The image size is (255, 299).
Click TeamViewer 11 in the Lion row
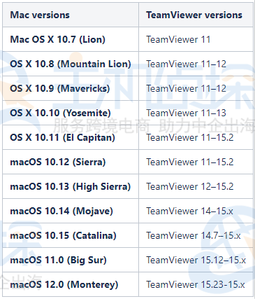pos(196,39)
